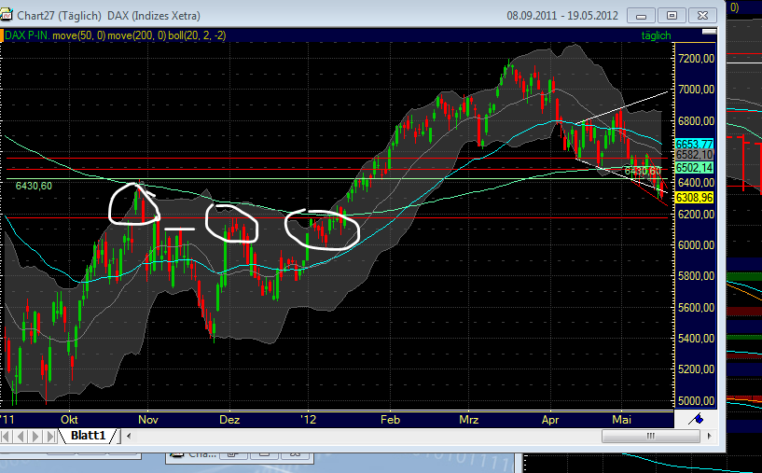Minimize the Chart27 window
The image size is (762, 473).
coord(641,16)
